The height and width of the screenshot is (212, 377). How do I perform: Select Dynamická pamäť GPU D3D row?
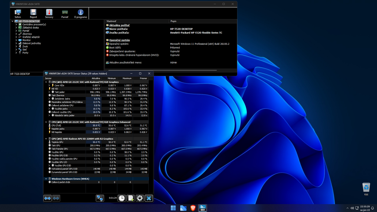click(x=97, y=172)
